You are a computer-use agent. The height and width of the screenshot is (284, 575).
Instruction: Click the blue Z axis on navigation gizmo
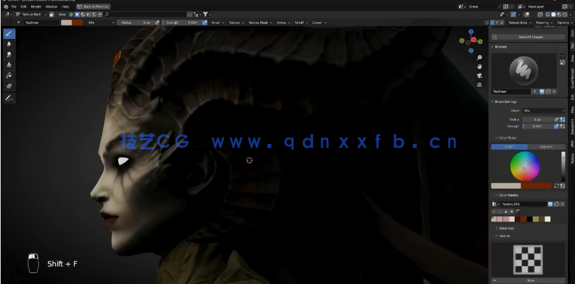[471, 32]
